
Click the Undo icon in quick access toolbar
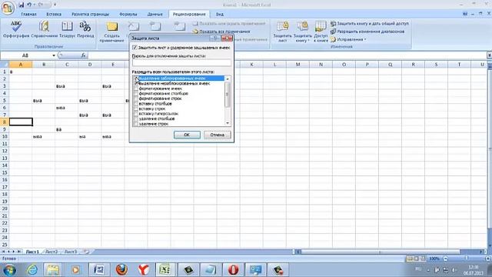29,5
